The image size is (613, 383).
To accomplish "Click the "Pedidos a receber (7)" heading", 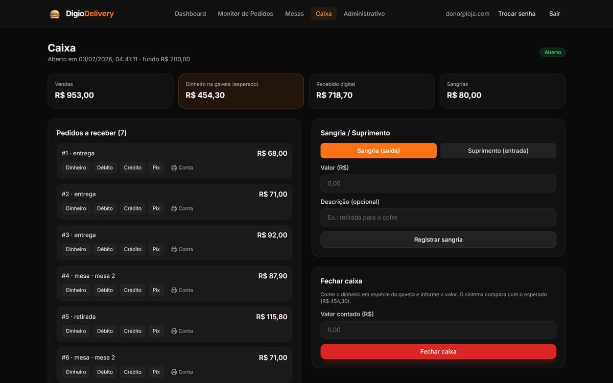I will (x=91, y=133).
